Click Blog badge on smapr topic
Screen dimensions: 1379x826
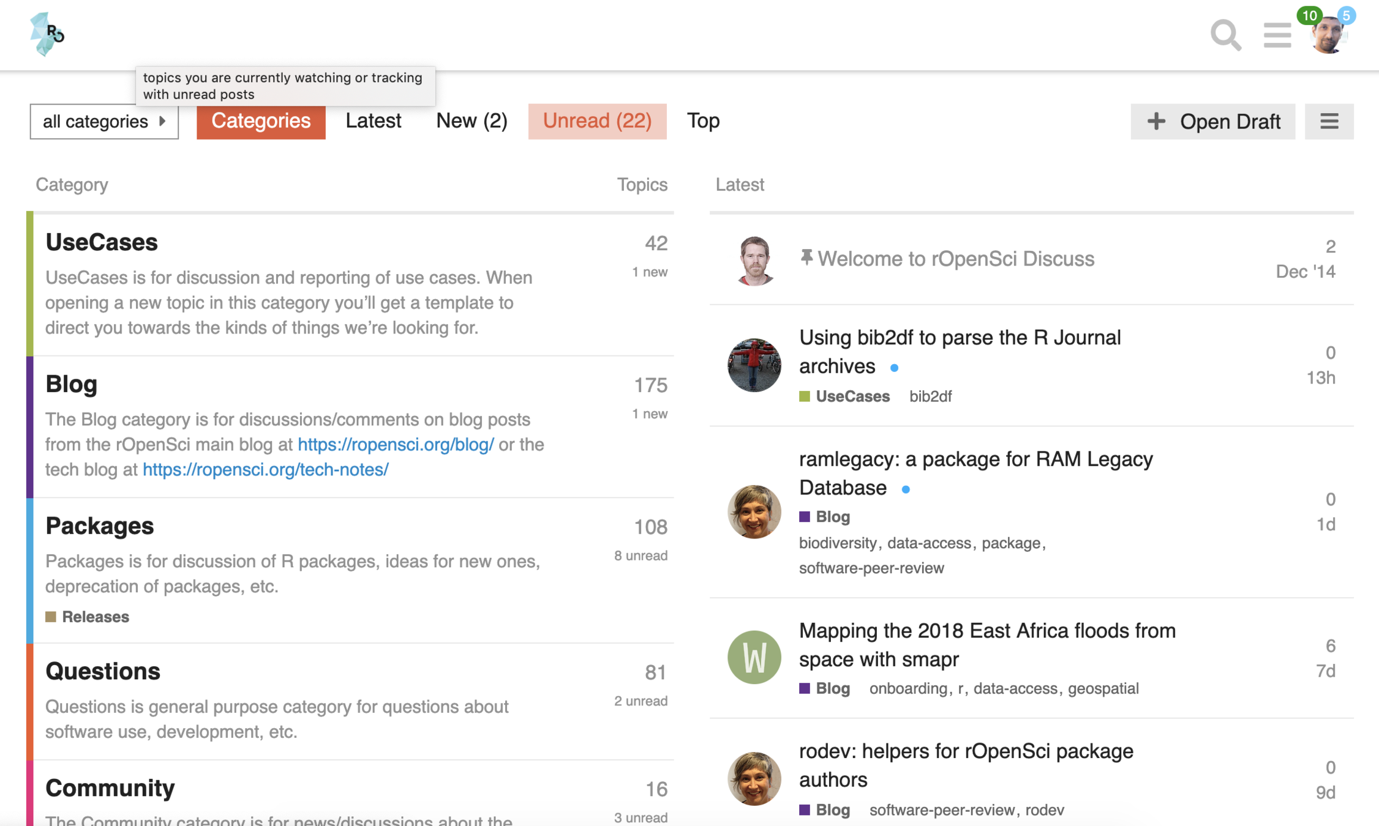[825, 688]
